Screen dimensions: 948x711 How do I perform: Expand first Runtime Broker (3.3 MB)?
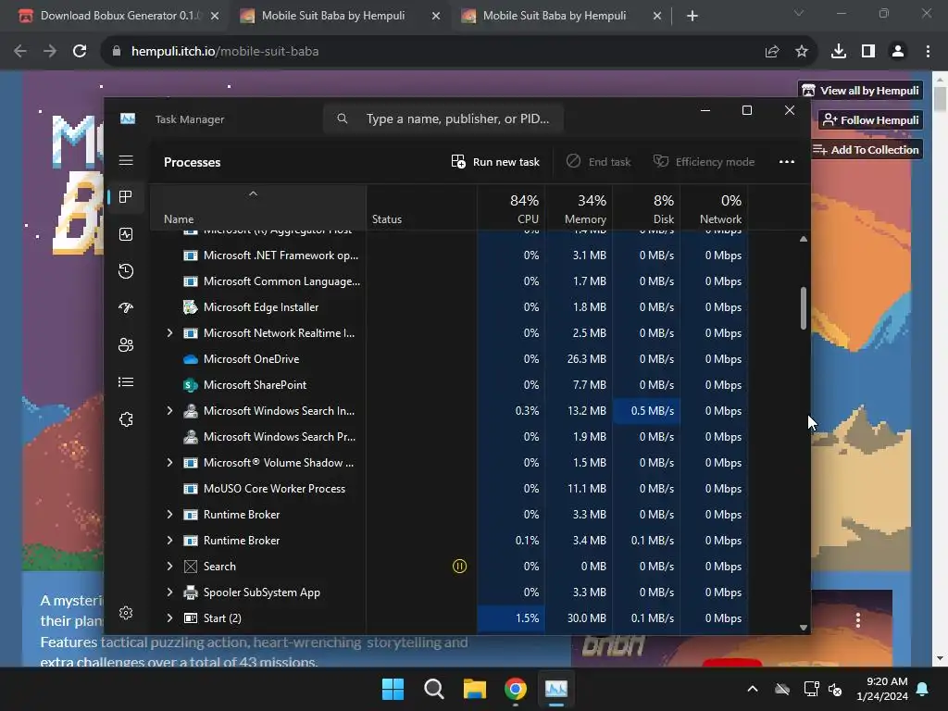170,515
